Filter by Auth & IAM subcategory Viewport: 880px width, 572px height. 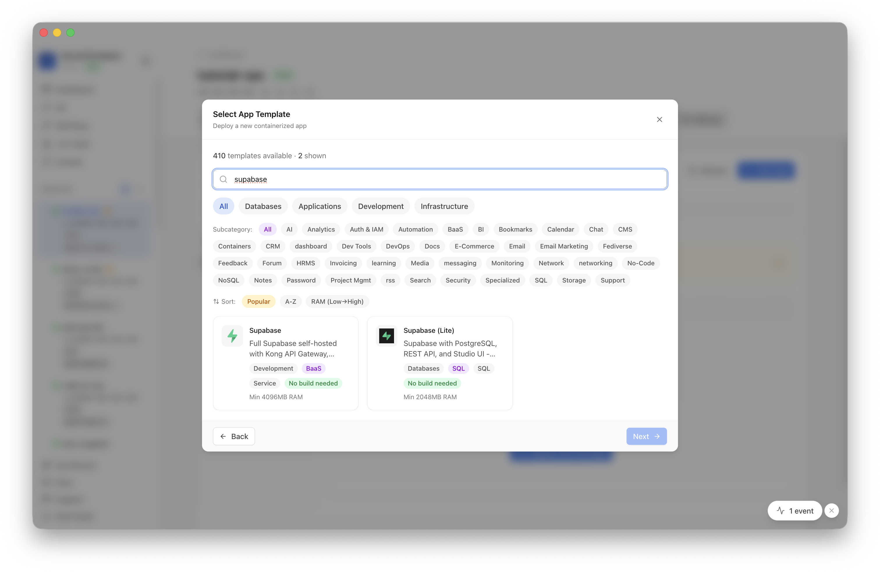click(366, 229)
